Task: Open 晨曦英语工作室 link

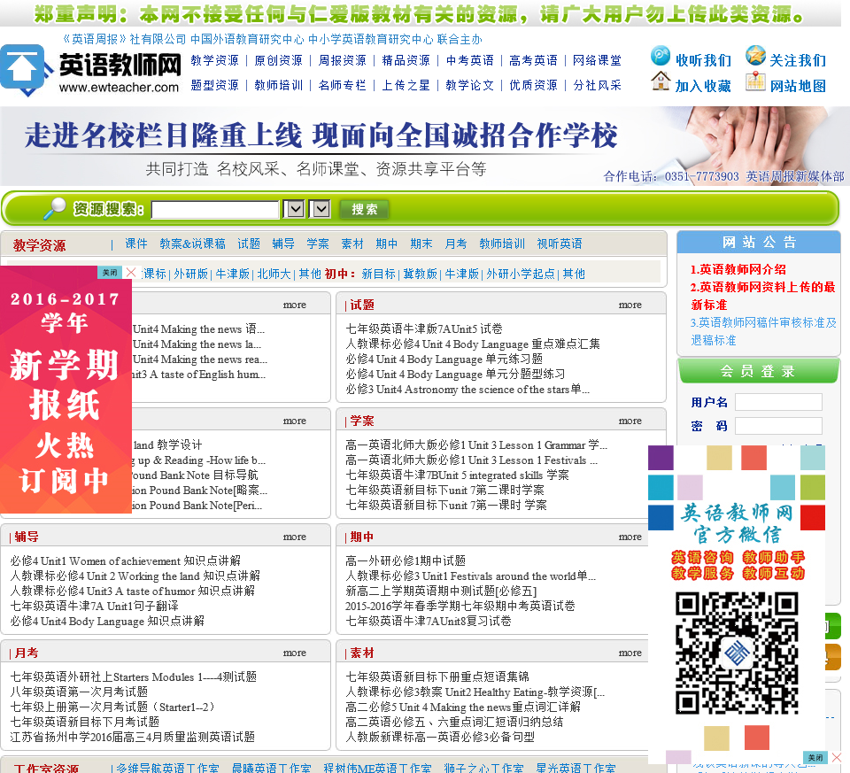Action: coord(272,768)
